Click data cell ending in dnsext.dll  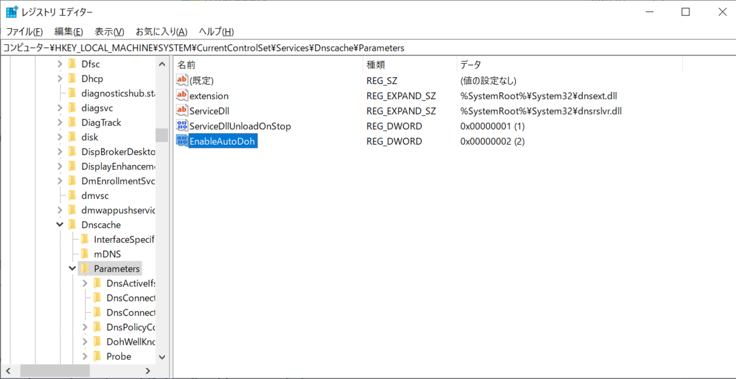click(540, 96)
